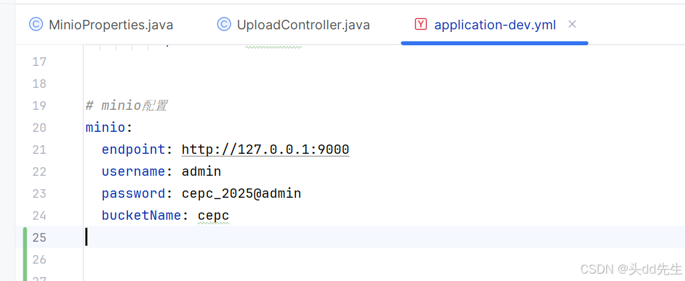Click line number 20 in the gutter
The height and width of the screenshot is (281, 685).
[39, 128]
